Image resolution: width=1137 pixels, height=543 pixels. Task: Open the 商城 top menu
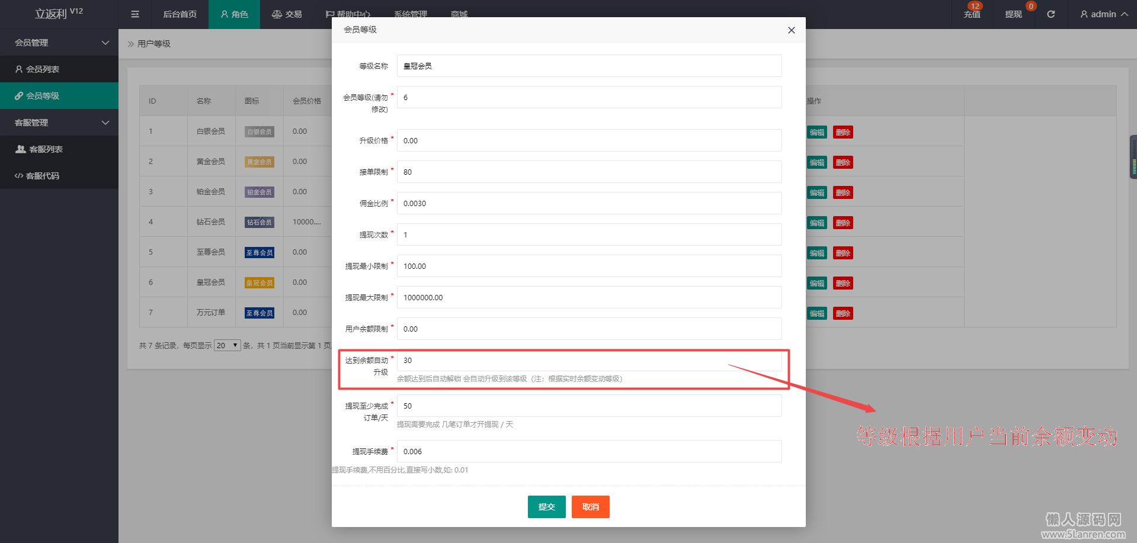pos(459,14)
